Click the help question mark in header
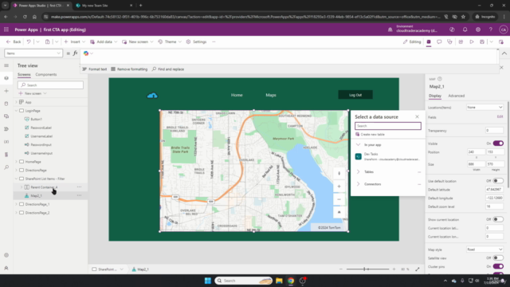 click(x=491, y=29)
